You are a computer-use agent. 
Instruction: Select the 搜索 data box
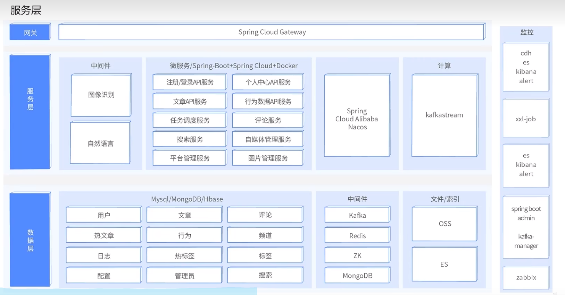pyautogui.click(x=265, y=275)
